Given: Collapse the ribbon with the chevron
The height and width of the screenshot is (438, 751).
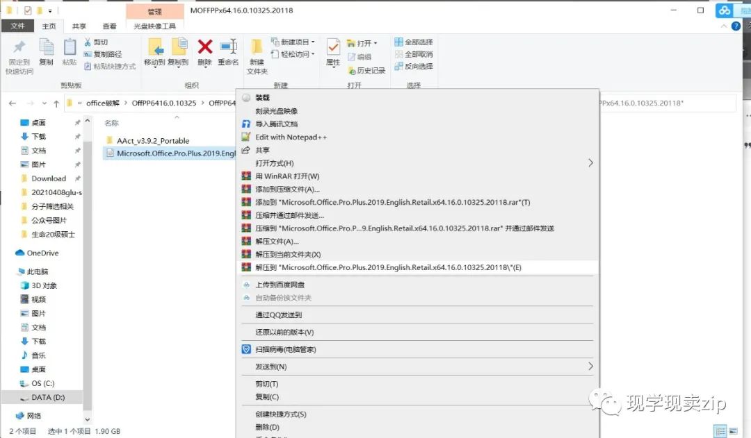Looking at the screenshot, I should pyautogui.click(x=724, y=26).
